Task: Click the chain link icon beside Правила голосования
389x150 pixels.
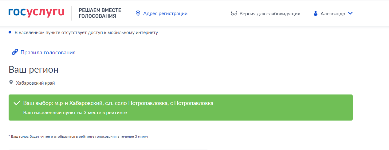Action: (x=15, y=52)
